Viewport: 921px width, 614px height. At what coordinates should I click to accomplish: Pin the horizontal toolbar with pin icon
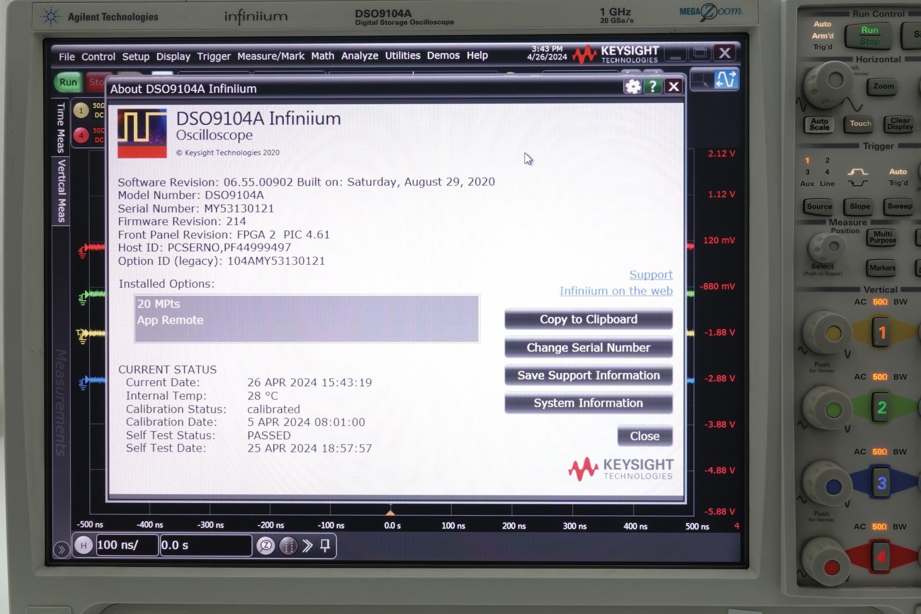325,545
